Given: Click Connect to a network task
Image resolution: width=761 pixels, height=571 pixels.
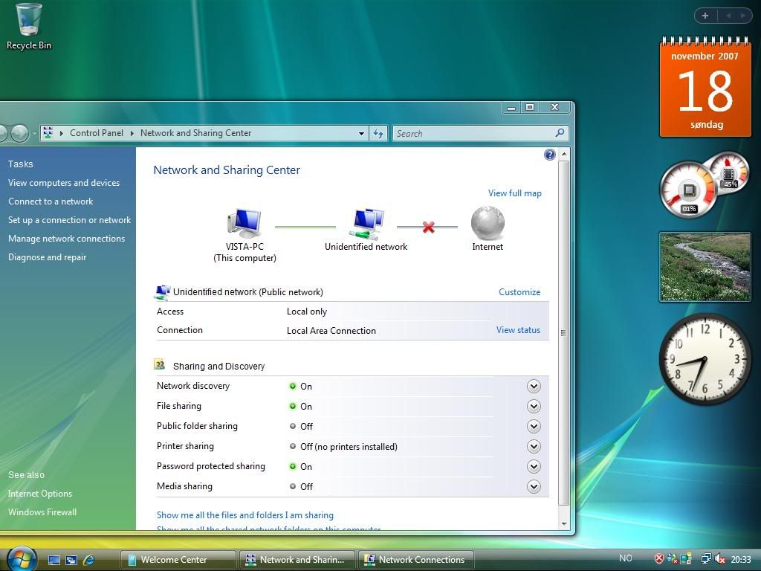Looking at the screenshot, I should point(51,201).
